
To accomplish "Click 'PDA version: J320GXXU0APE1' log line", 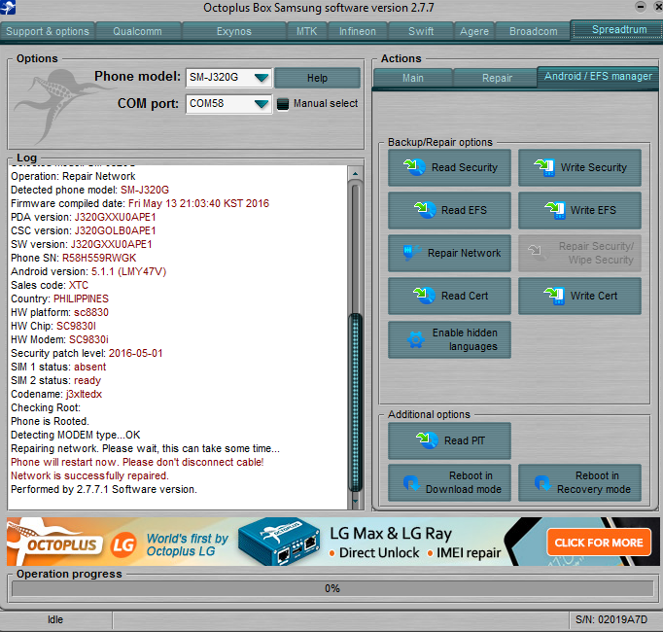I will click(x=84, y=217).
